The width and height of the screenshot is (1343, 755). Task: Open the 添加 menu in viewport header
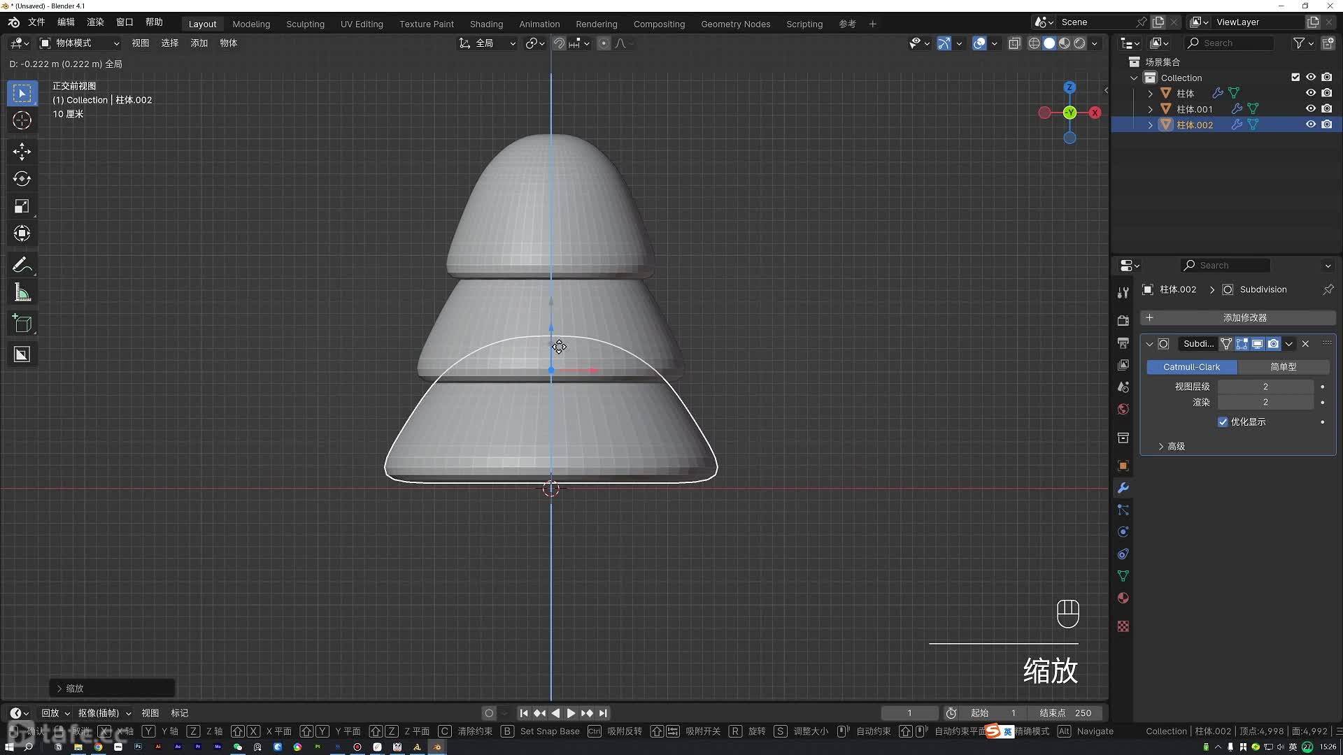(199, 43)
